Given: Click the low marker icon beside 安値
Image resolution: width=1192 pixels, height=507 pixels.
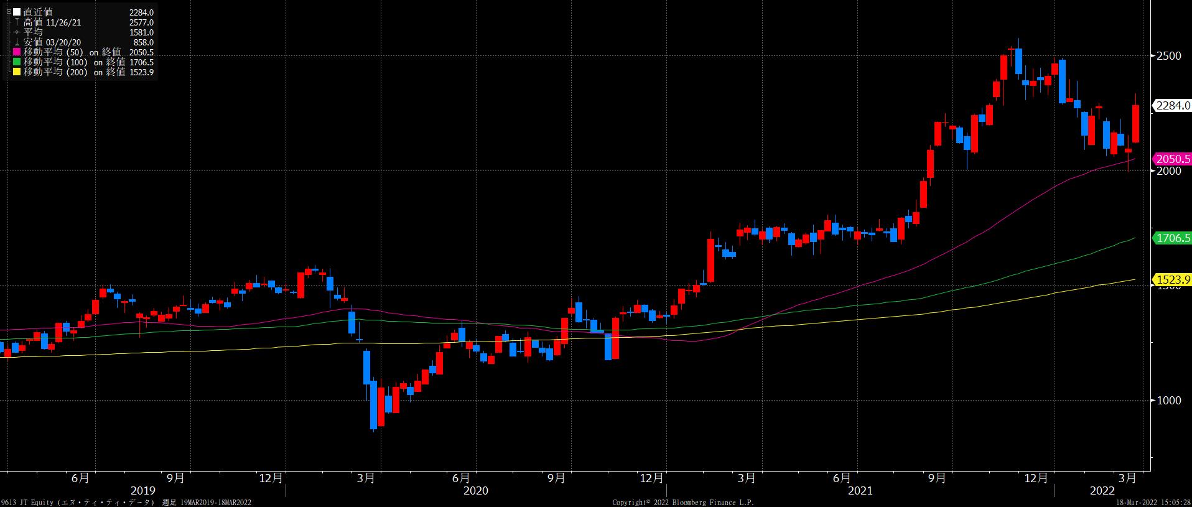Looking at the screenshot, I should coord(17,42).
